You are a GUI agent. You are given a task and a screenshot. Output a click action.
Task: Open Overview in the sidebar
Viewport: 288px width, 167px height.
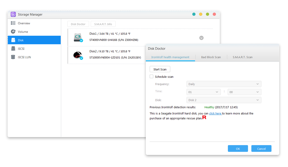pyautogui.click(x=34, y=23)
